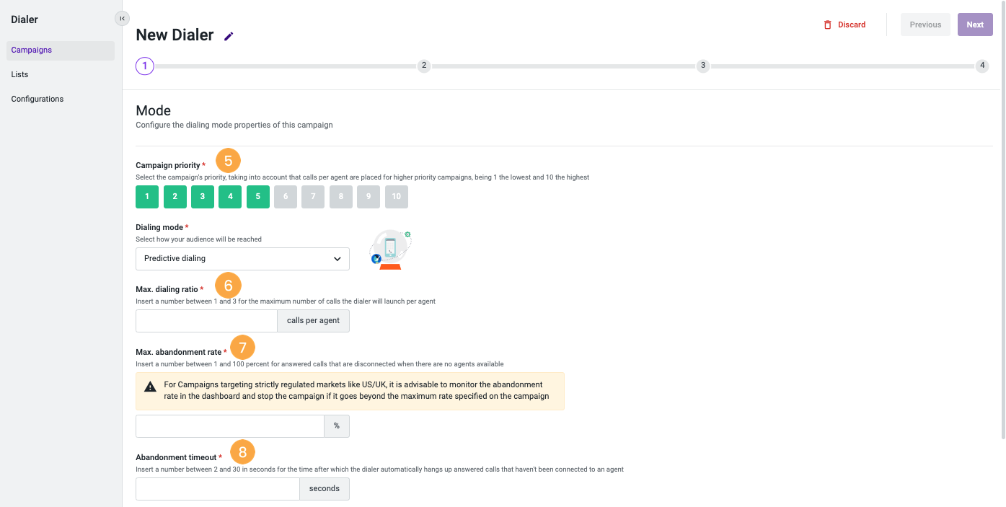This screenshot has height=507, width=1006.
Task: Select priority level 10
Action: click(396, 196)
